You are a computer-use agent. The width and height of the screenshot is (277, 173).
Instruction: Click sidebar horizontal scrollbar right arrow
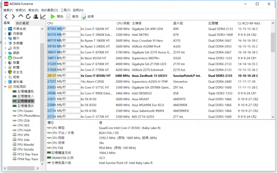[x=37, y=168]
